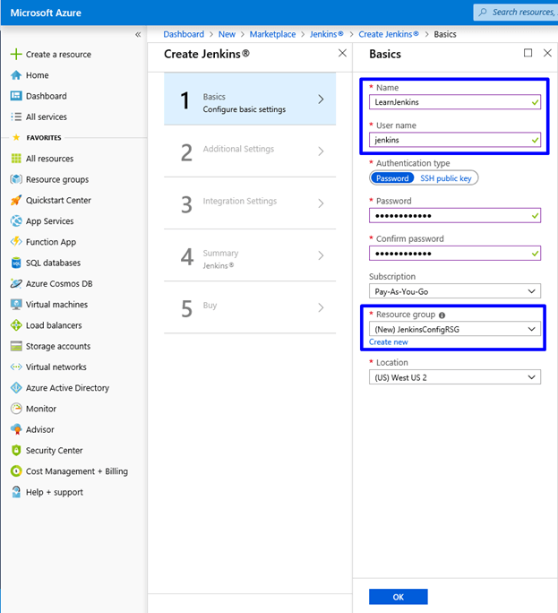Open Resource groups menu label
Image resolution: width=558 pixels, height=613 pixels.
57,179
